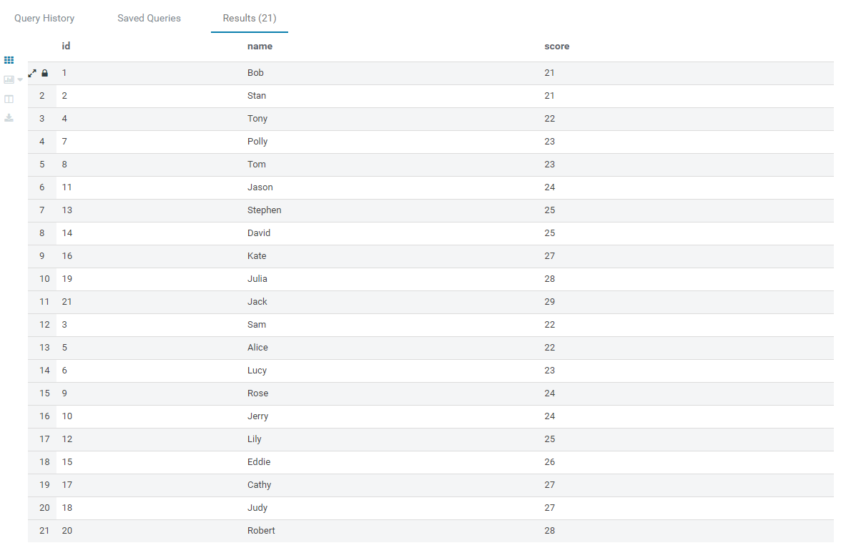The height and width of the screenshot is (553, 846).
Task: Switch to grid view icon in sidebar
Action: click(9, 60)
